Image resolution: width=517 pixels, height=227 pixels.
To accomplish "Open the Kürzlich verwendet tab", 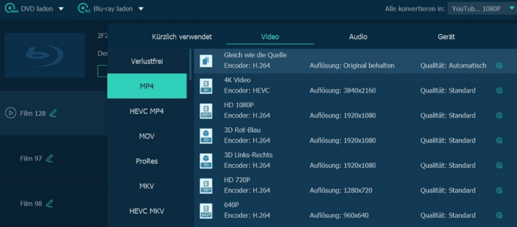I will 182,37.
